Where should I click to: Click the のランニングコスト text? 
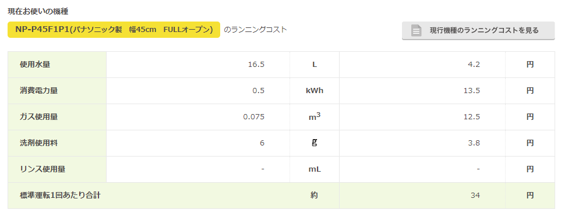(256, 30)
